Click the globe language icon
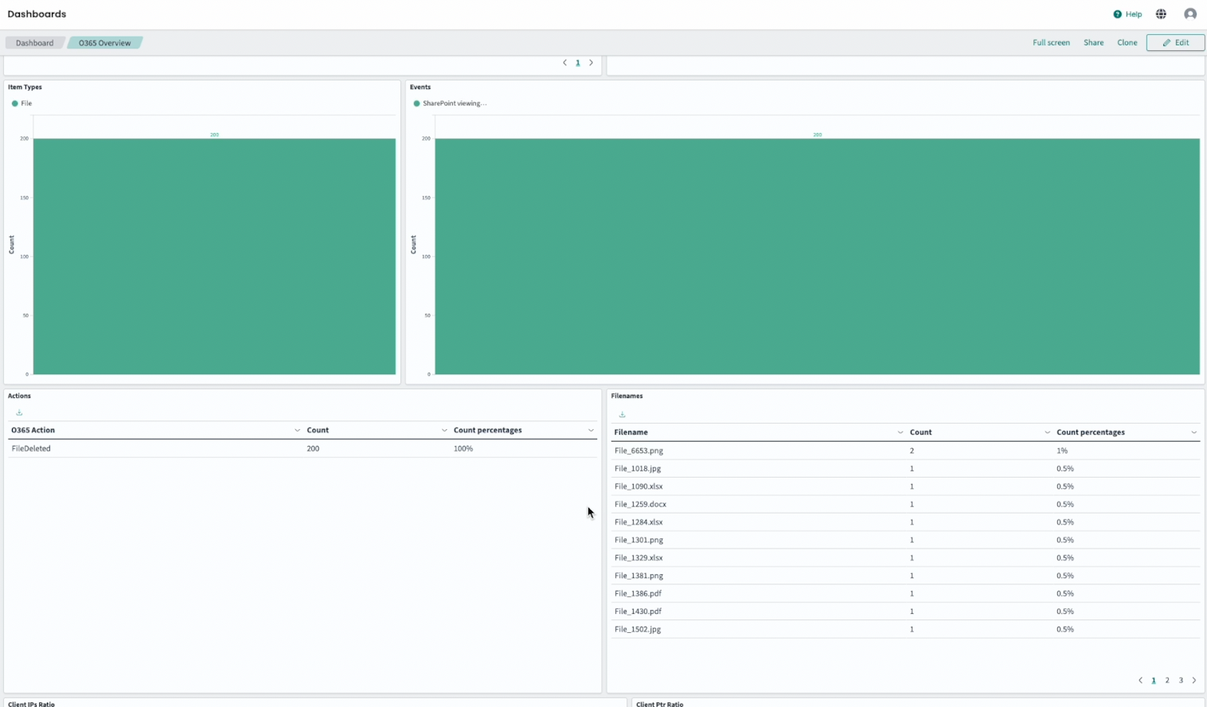The height and width of the screenshot is (707, 1207). point(1161,14)
